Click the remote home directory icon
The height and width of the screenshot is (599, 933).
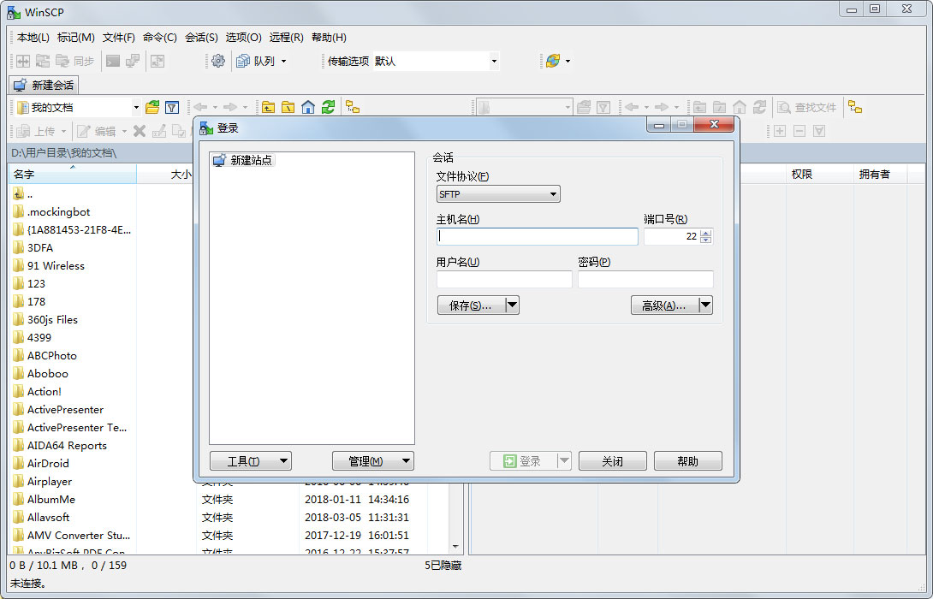tap(739, 107)
